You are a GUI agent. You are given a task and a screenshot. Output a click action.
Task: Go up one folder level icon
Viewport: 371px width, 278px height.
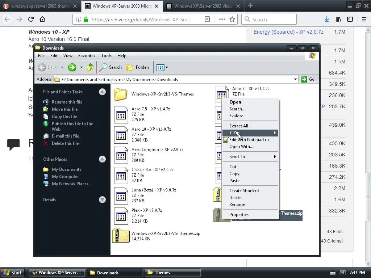pos(90,67)
